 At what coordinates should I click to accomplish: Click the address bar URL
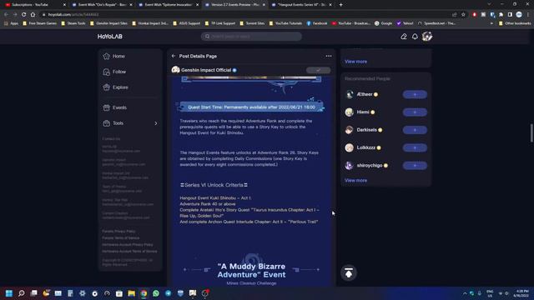73,15
